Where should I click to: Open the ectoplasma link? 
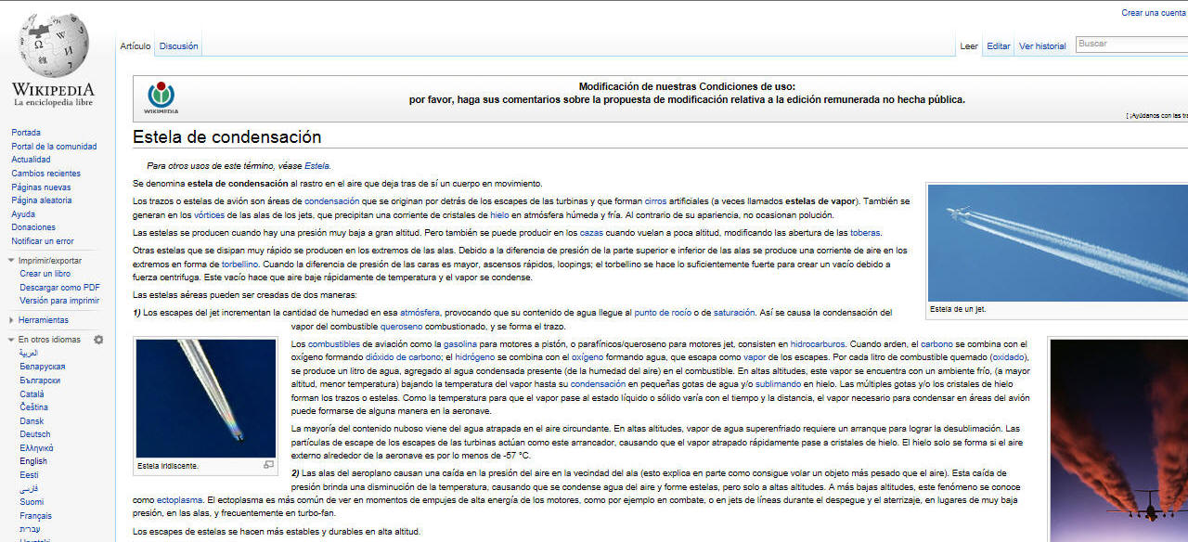(x=179, y=500)
